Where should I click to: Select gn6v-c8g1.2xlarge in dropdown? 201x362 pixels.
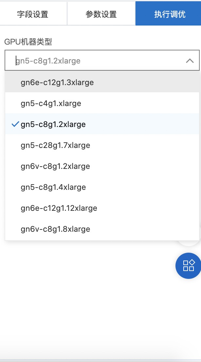point(102,166)
